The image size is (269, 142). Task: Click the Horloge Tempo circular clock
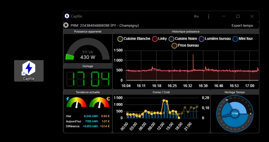tap(234, 114)
